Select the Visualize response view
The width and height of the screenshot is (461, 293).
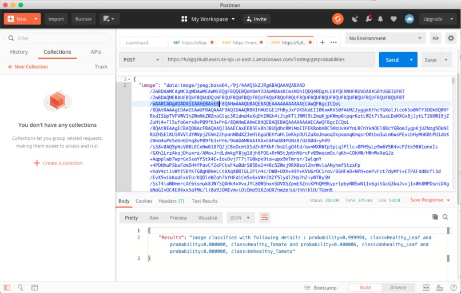coord(208,218)
